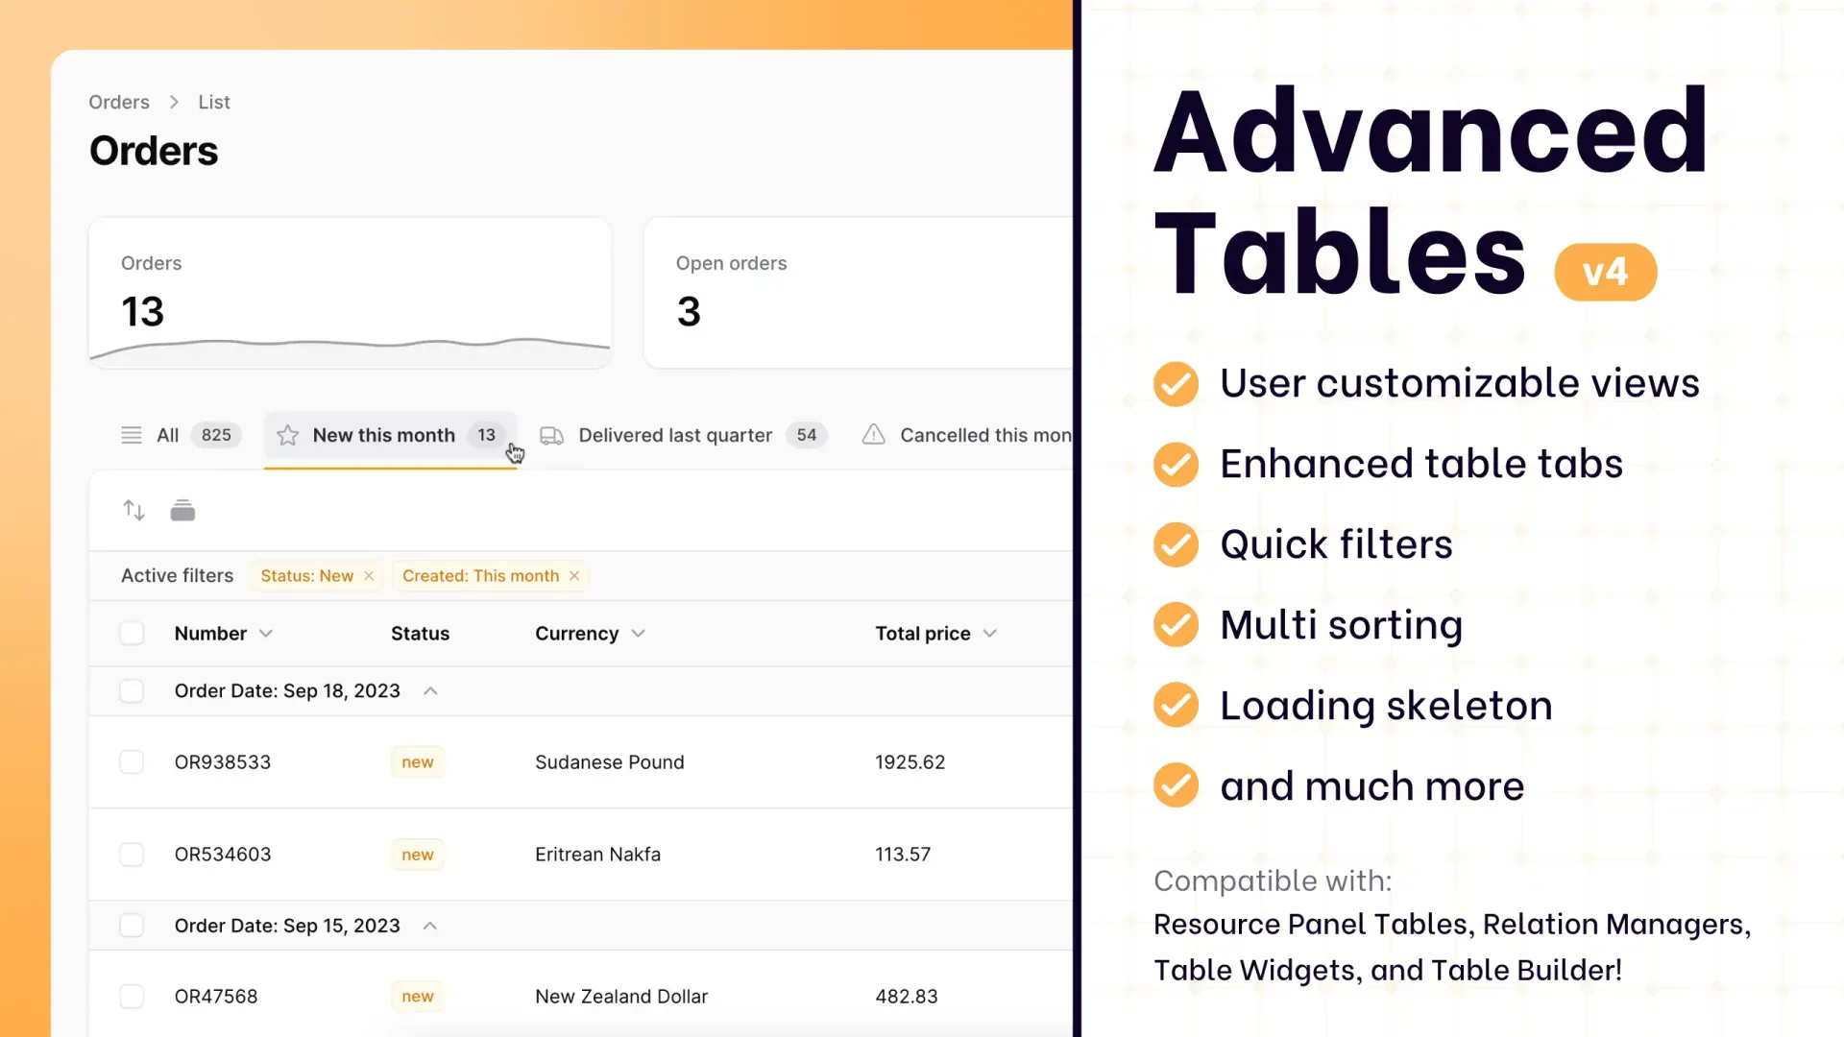Switch to the All orders tab

coord(168,436)
